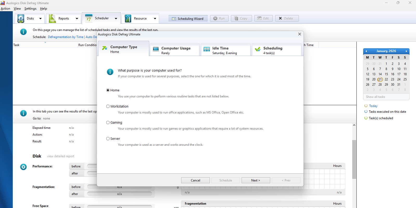Open the Action menu
The width and height of the screenshot is (416, 208).
(x=5, y=9)
